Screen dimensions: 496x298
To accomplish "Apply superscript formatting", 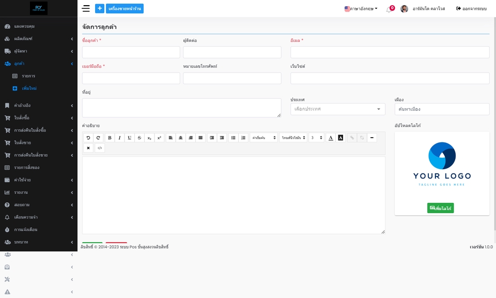I will point(159,138).
